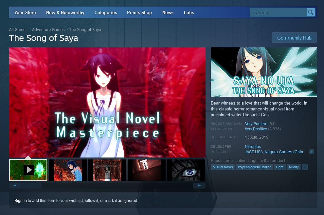Click the Saya no Uta header image
The height and width of the screenshot is (215, 324).
click(x=264, y=72)
